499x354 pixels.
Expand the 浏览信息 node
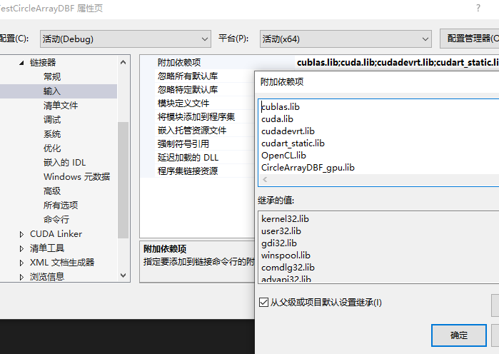[x=21, y=277]
